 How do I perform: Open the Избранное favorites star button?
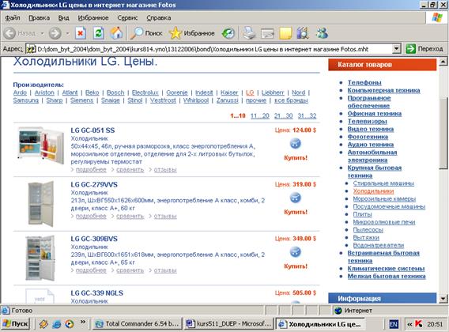click(192, 33)
